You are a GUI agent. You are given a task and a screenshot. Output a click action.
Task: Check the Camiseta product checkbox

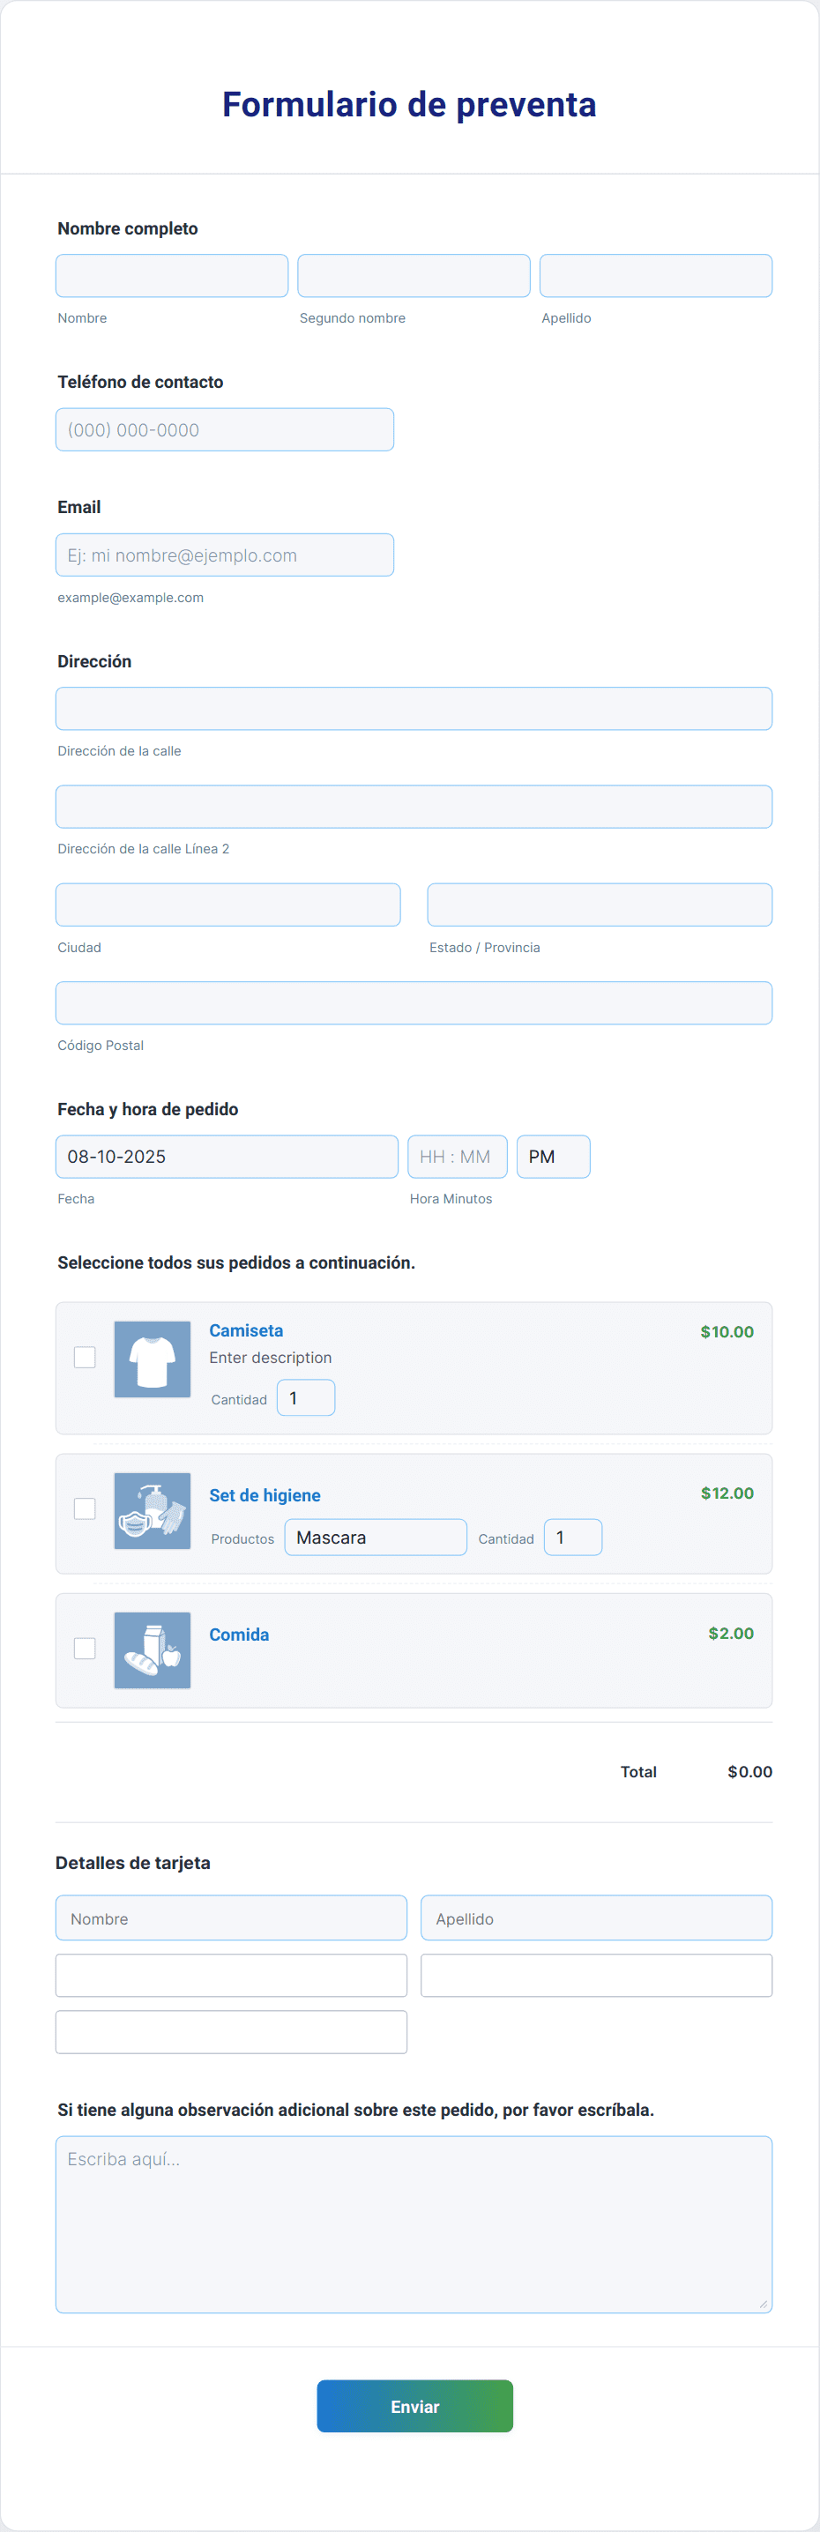coord(86,1358)
